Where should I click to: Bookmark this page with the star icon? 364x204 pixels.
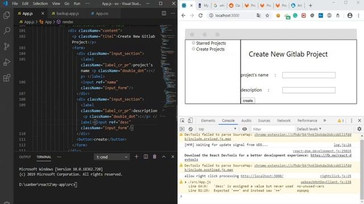(x=267, y=15)
